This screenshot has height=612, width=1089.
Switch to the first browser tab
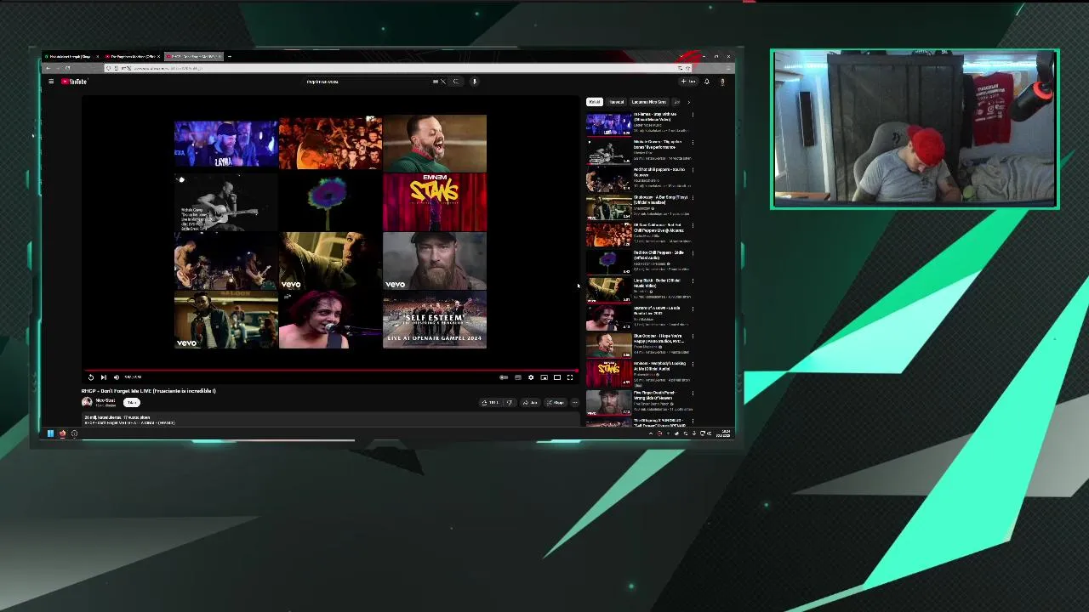click(71, 57)
